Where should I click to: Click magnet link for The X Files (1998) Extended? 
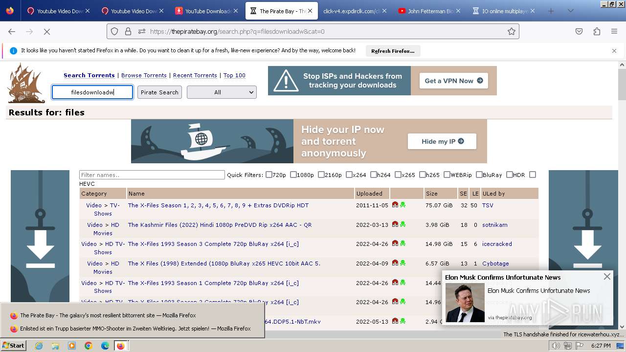[x=395, y=263]
